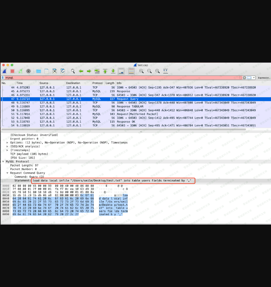Click the resize columns icon
The width and height of the screenshot is (271, 287).
(x=165, y=71)
